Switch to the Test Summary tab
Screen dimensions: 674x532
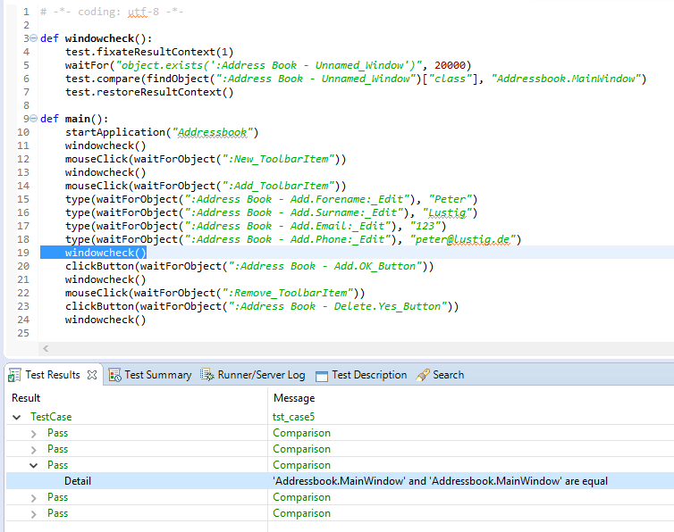pyautogui.click(x=157, y=375)
